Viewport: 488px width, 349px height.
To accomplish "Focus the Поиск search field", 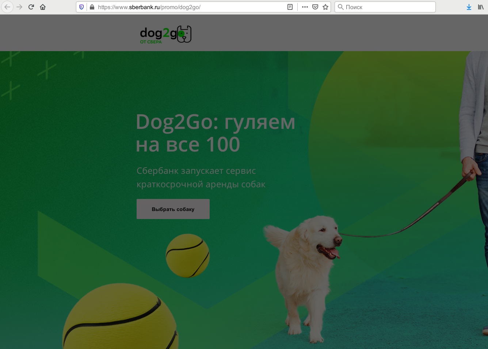I will coord(387,7).
